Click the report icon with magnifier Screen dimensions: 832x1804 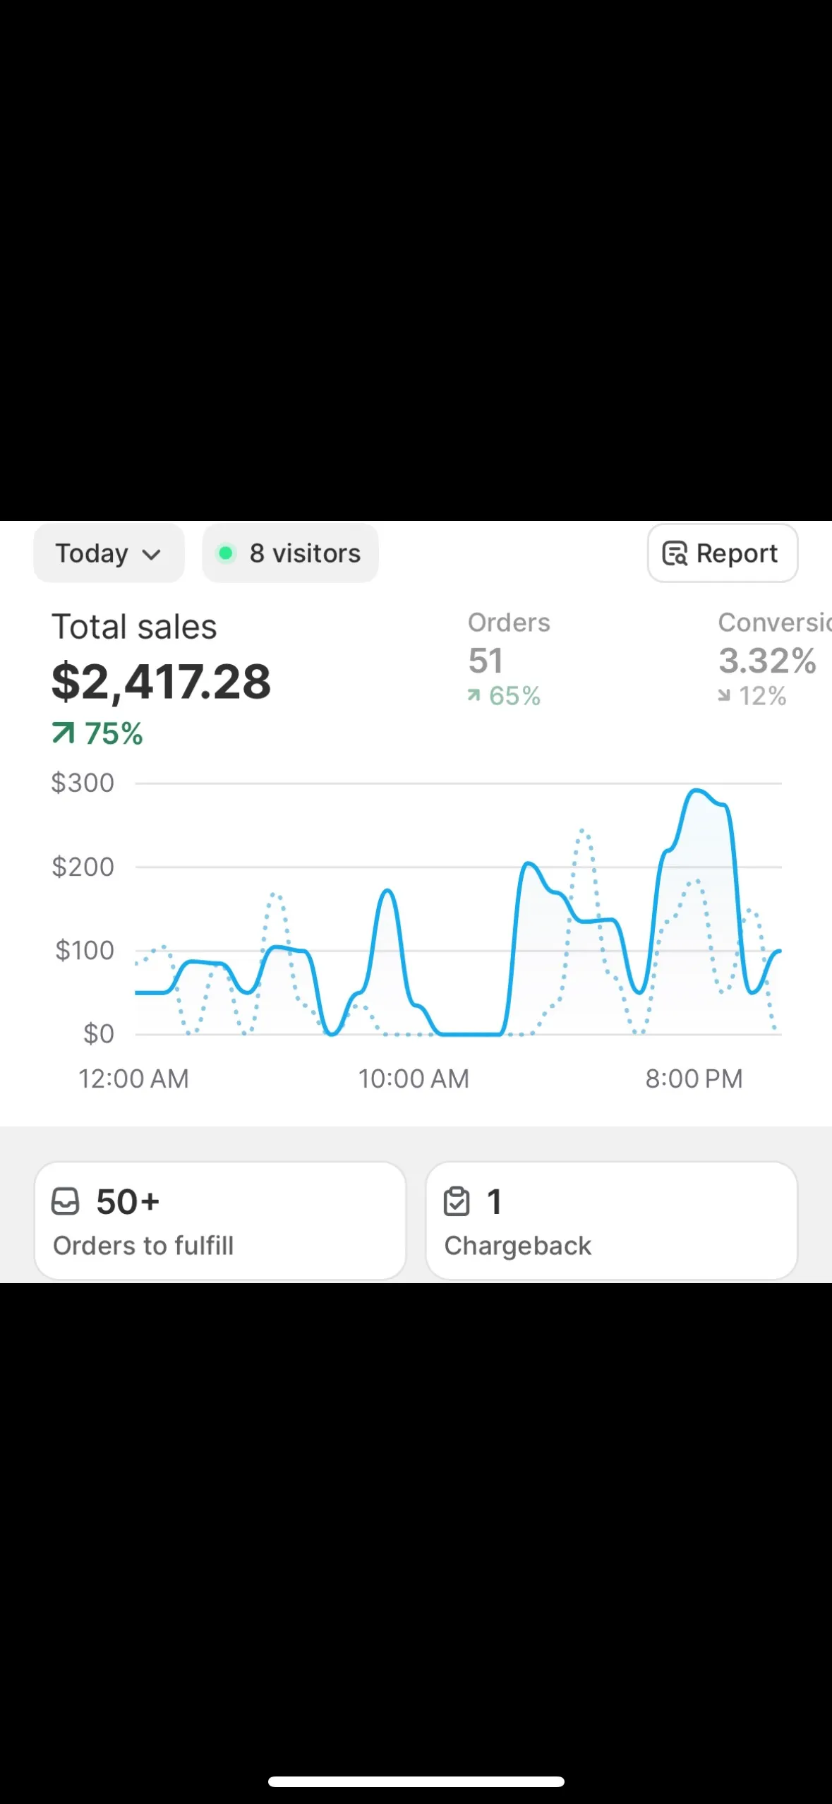(x=675, y=553)
